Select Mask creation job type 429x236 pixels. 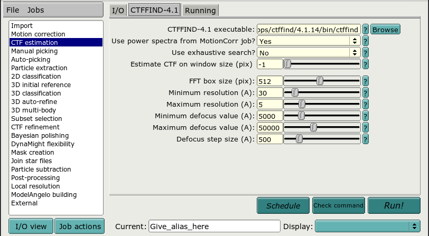click(56, 153)
